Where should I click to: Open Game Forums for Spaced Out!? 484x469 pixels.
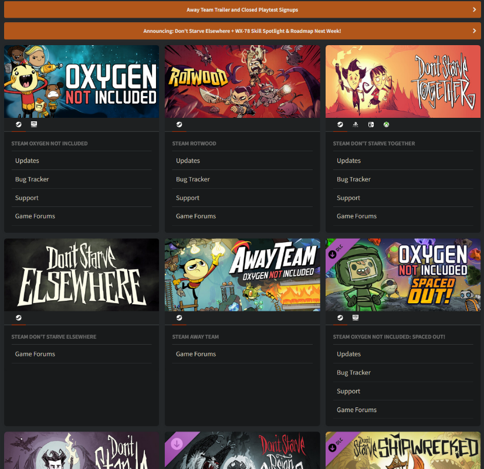click(403, 410)
